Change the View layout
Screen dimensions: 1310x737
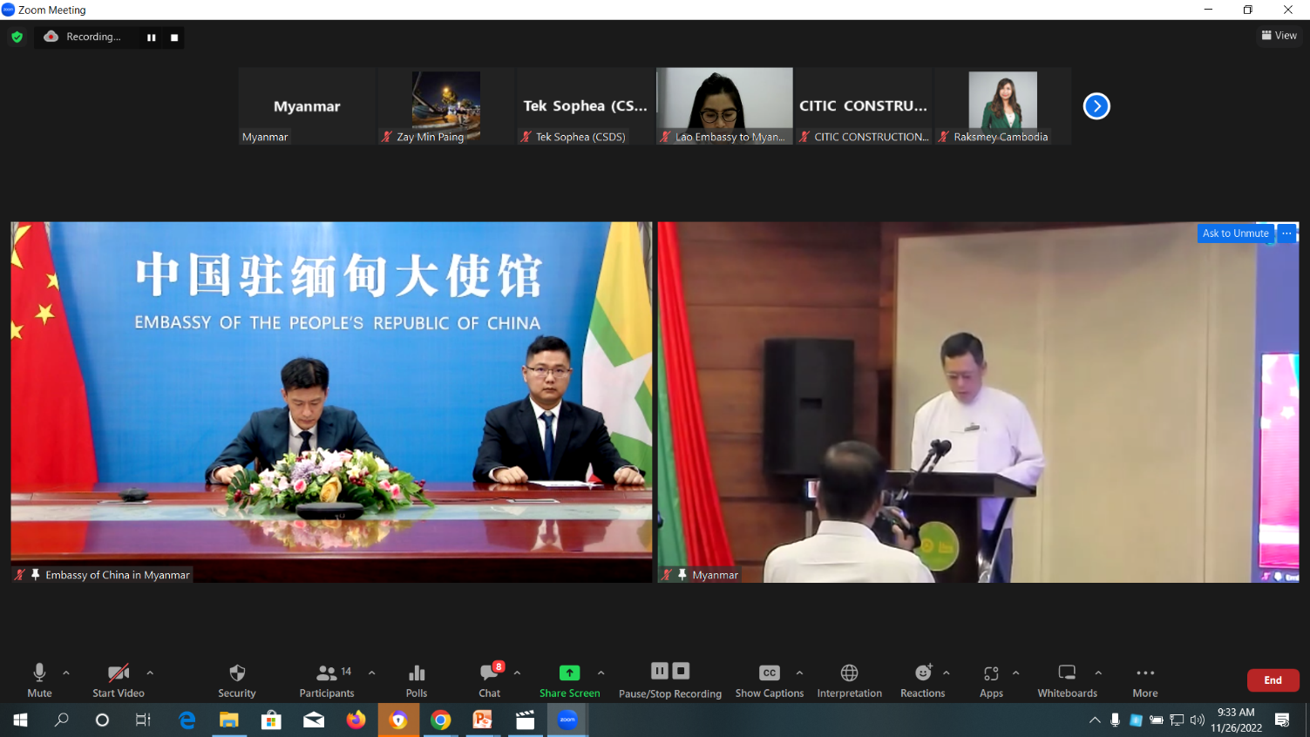coord(1279,36)
